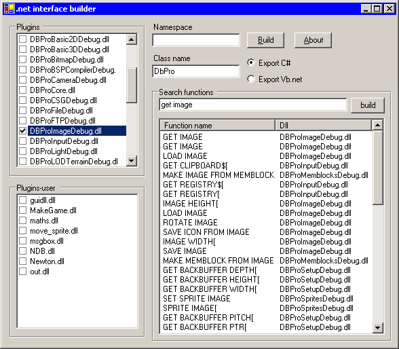Select the GET BACKBUFFER WIDTH[ row
Viewport: 399px width, 349px height.
coord(267,289)
